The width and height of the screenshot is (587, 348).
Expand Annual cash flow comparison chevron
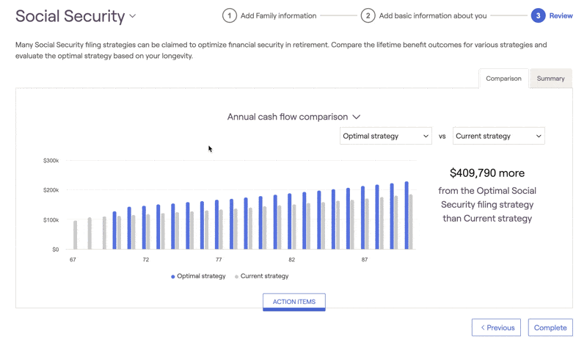click(357, 117)
